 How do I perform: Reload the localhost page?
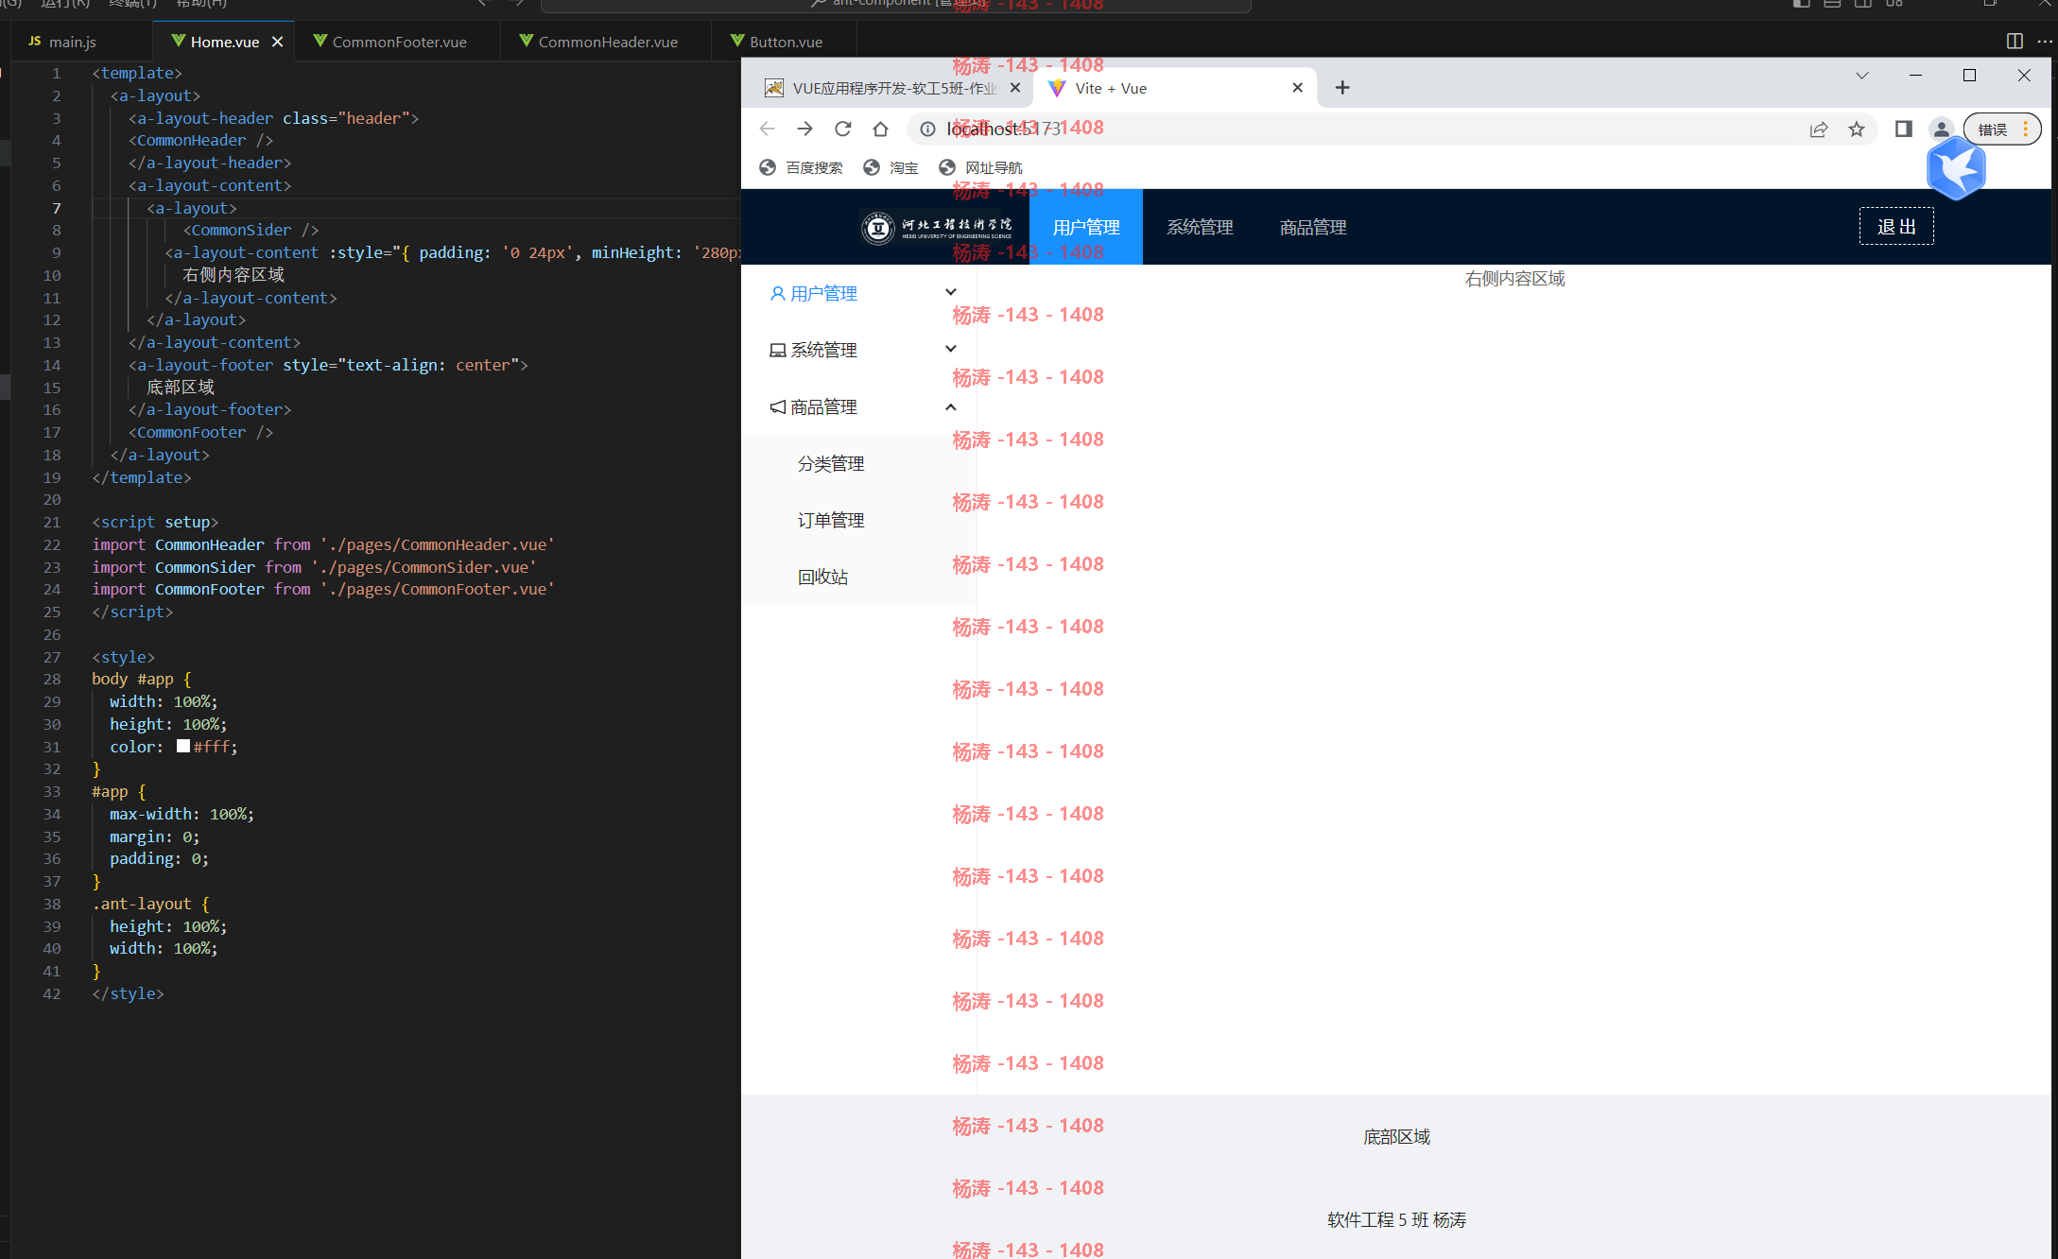click(843, 129)
